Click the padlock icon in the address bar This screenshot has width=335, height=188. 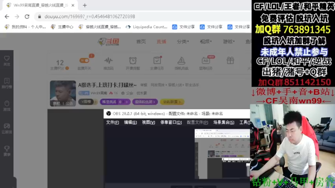click(39, 17)
